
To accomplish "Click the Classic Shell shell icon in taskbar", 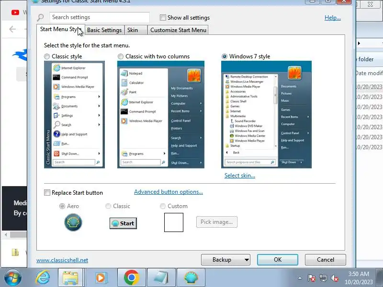I will point(191,278).
